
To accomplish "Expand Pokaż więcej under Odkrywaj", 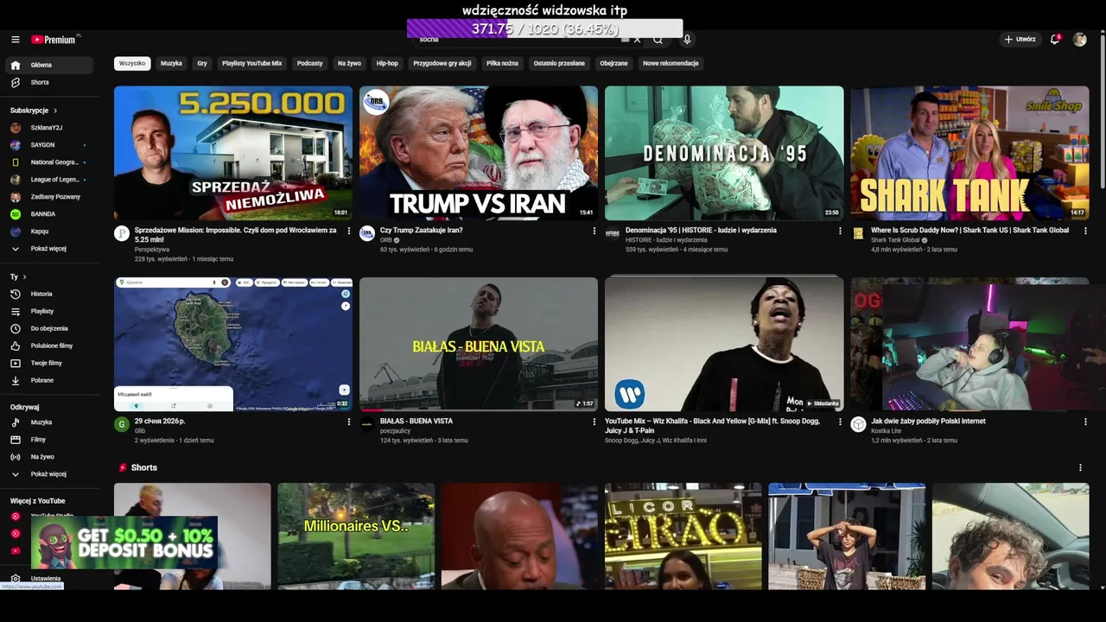I will (49, 474).
